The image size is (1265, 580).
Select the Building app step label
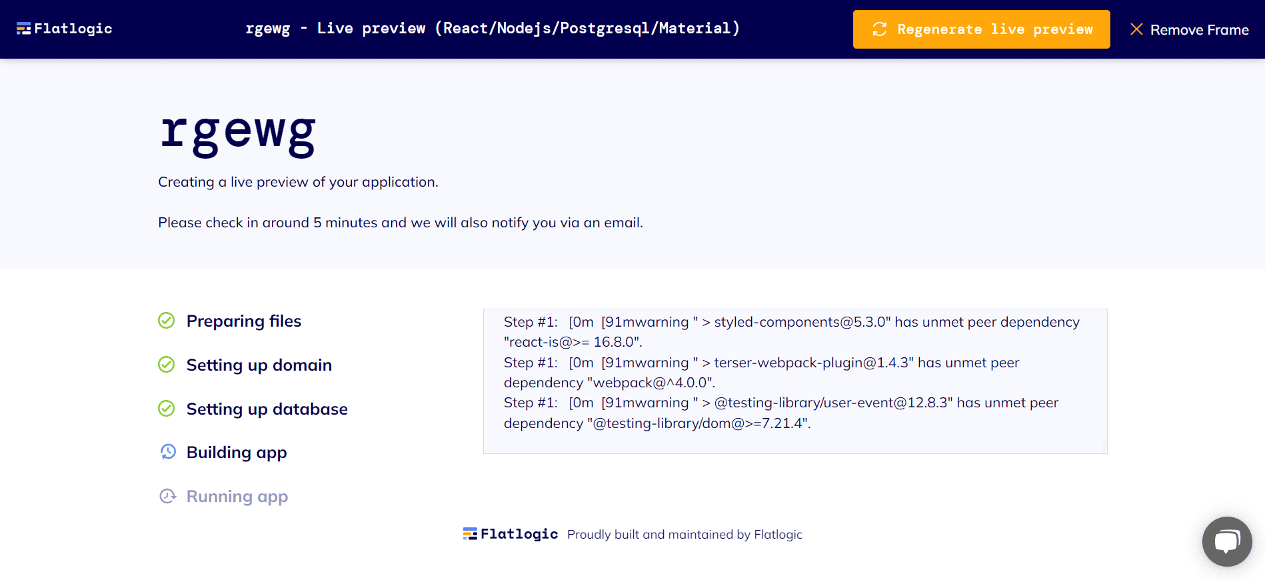coord(237,452)
